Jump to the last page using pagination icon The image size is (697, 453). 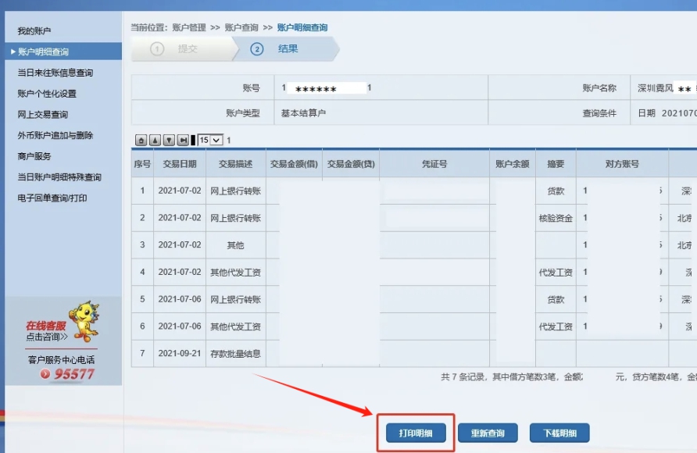pyautogui.click(x=183, y=140)
